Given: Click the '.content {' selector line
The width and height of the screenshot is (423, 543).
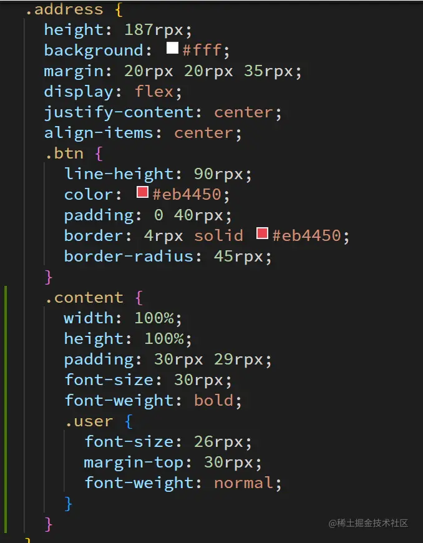Looking at the screenshot, I should (x=94, y=298).
